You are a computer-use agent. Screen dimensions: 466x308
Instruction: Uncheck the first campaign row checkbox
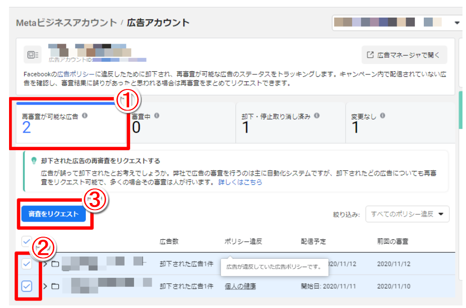(x=27, y=264)
